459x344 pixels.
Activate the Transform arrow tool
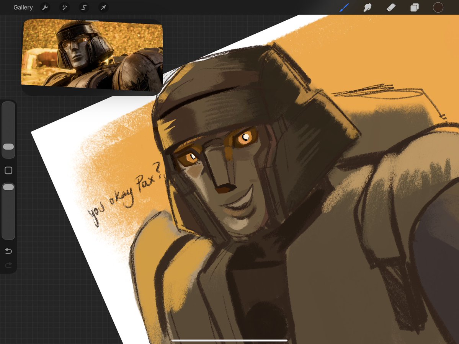coord(103,7)
